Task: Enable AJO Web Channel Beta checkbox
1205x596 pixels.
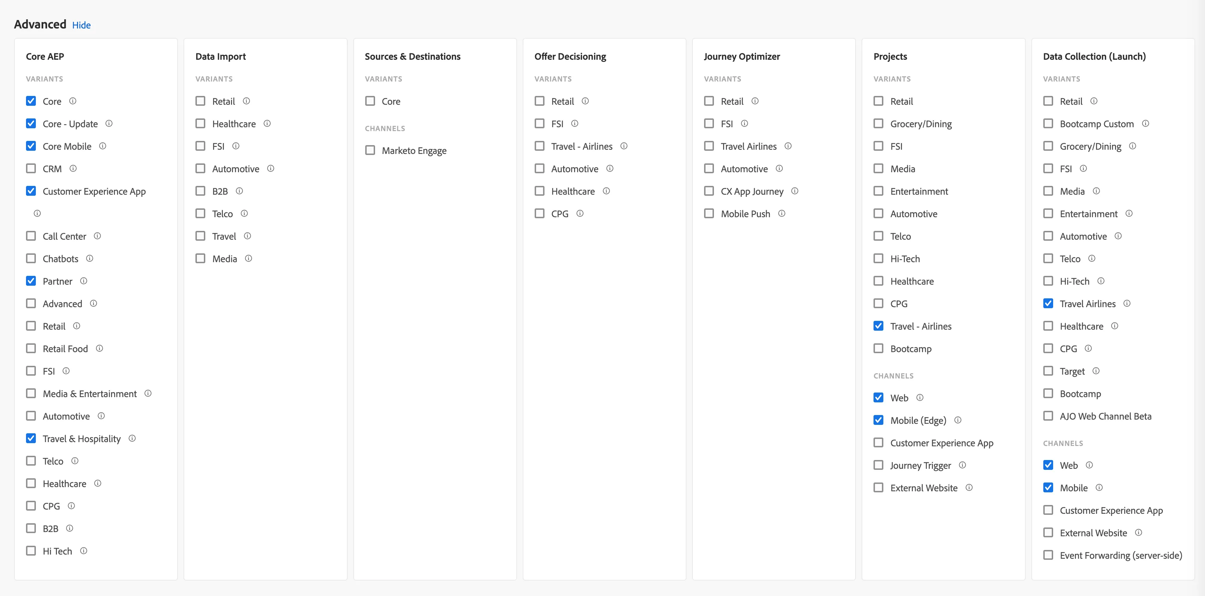Action: click(1048, 416)
